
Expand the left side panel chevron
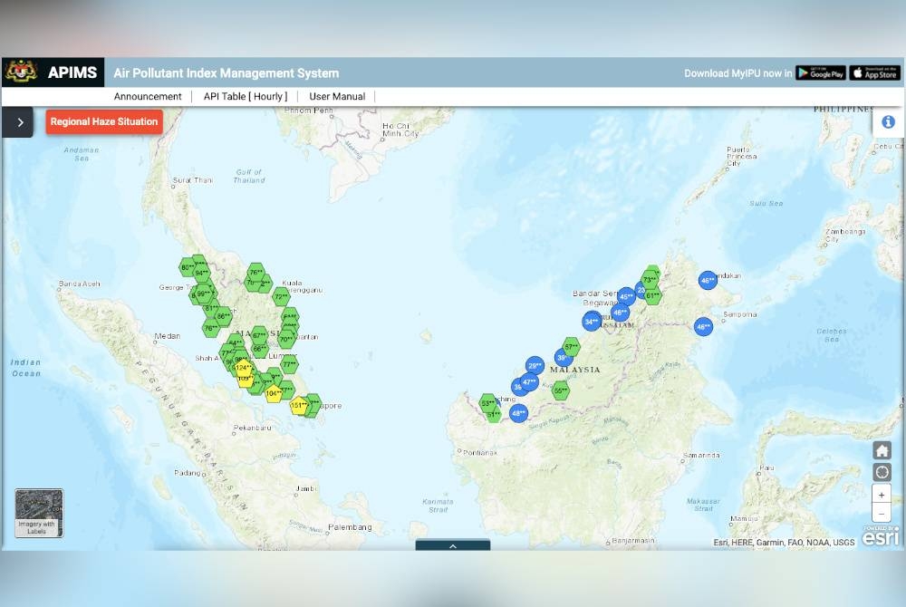(x=17, y=121)
